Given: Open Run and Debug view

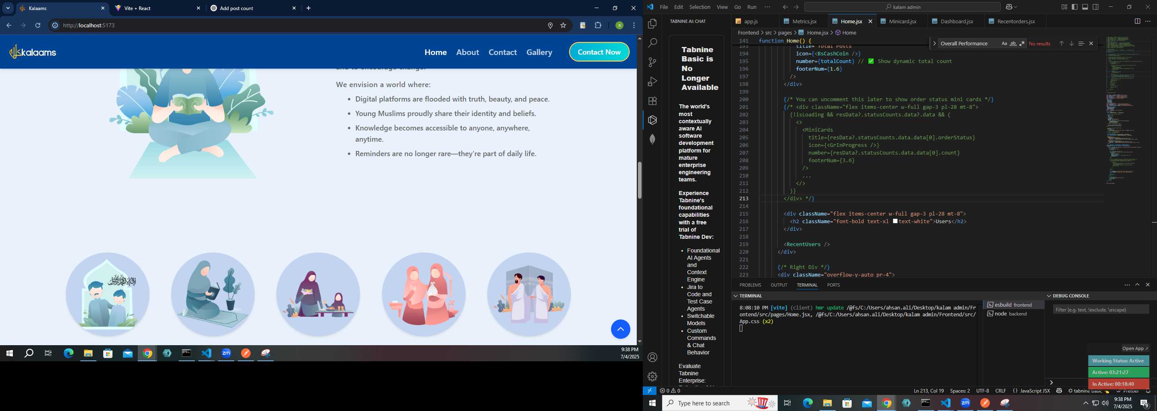Looking at the screenshot, I should point(652,81).
